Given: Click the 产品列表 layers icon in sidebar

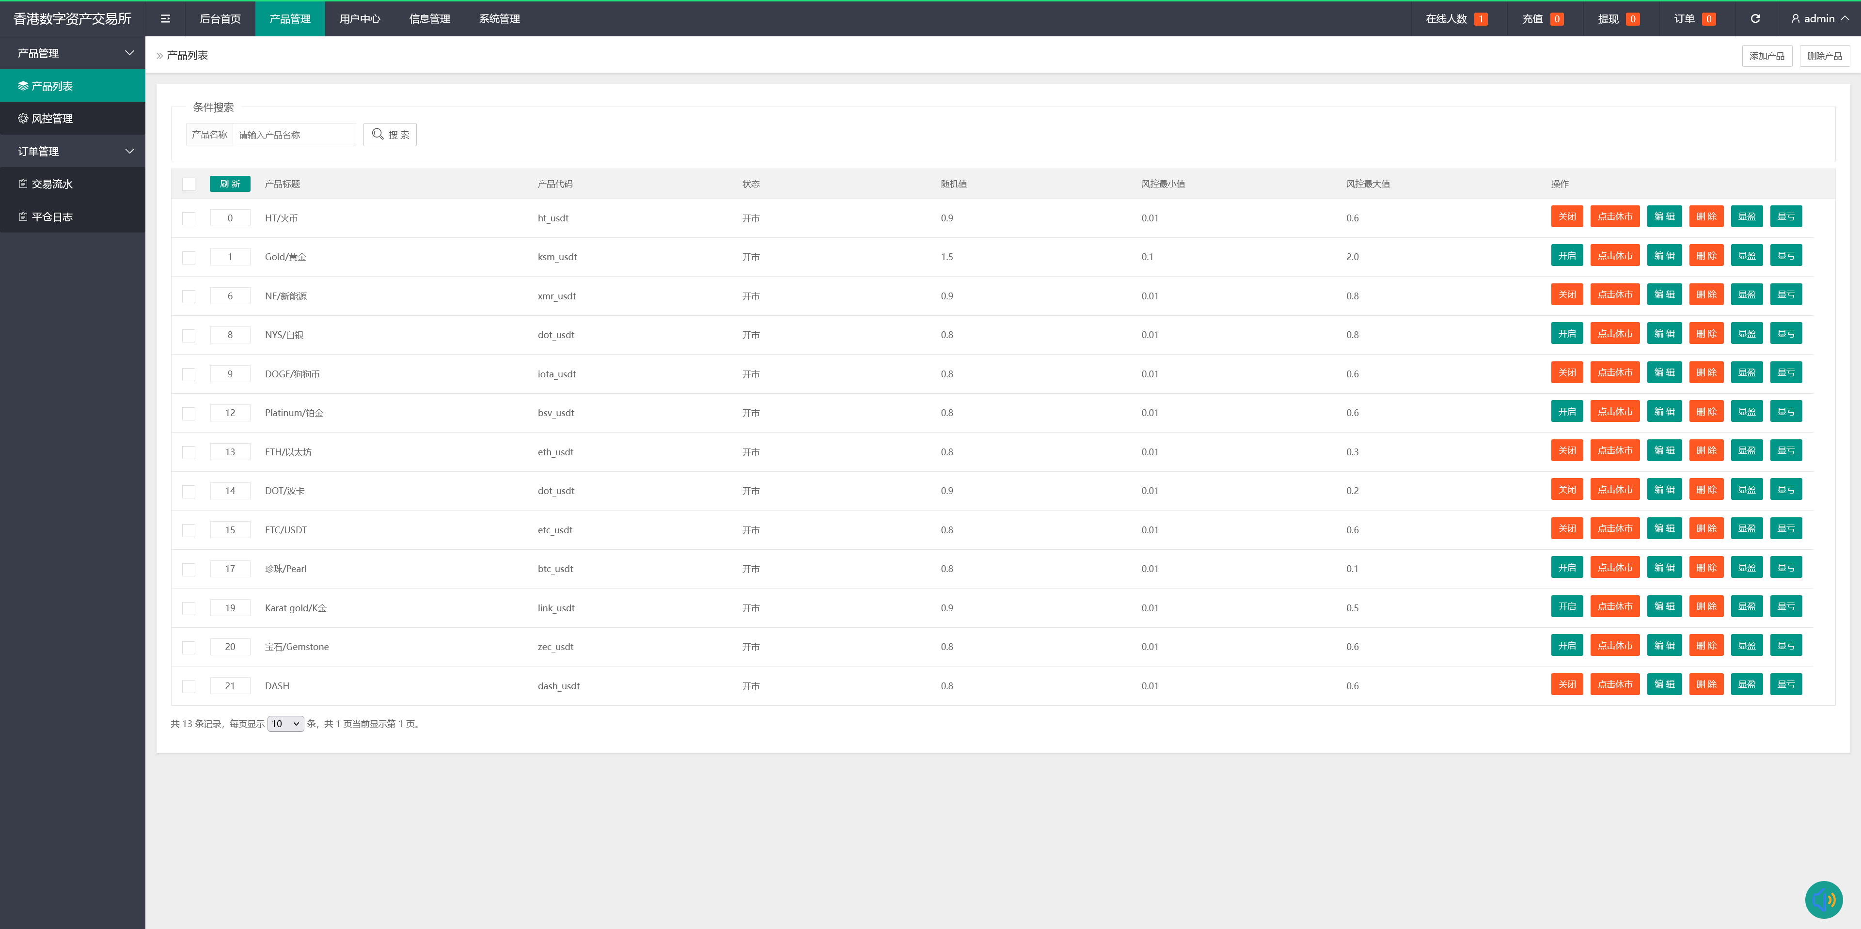Looking at the screenshot, I should [23, 86].
